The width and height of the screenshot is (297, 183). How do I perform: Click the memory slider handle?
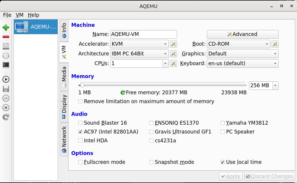click(x=82, y=85)
